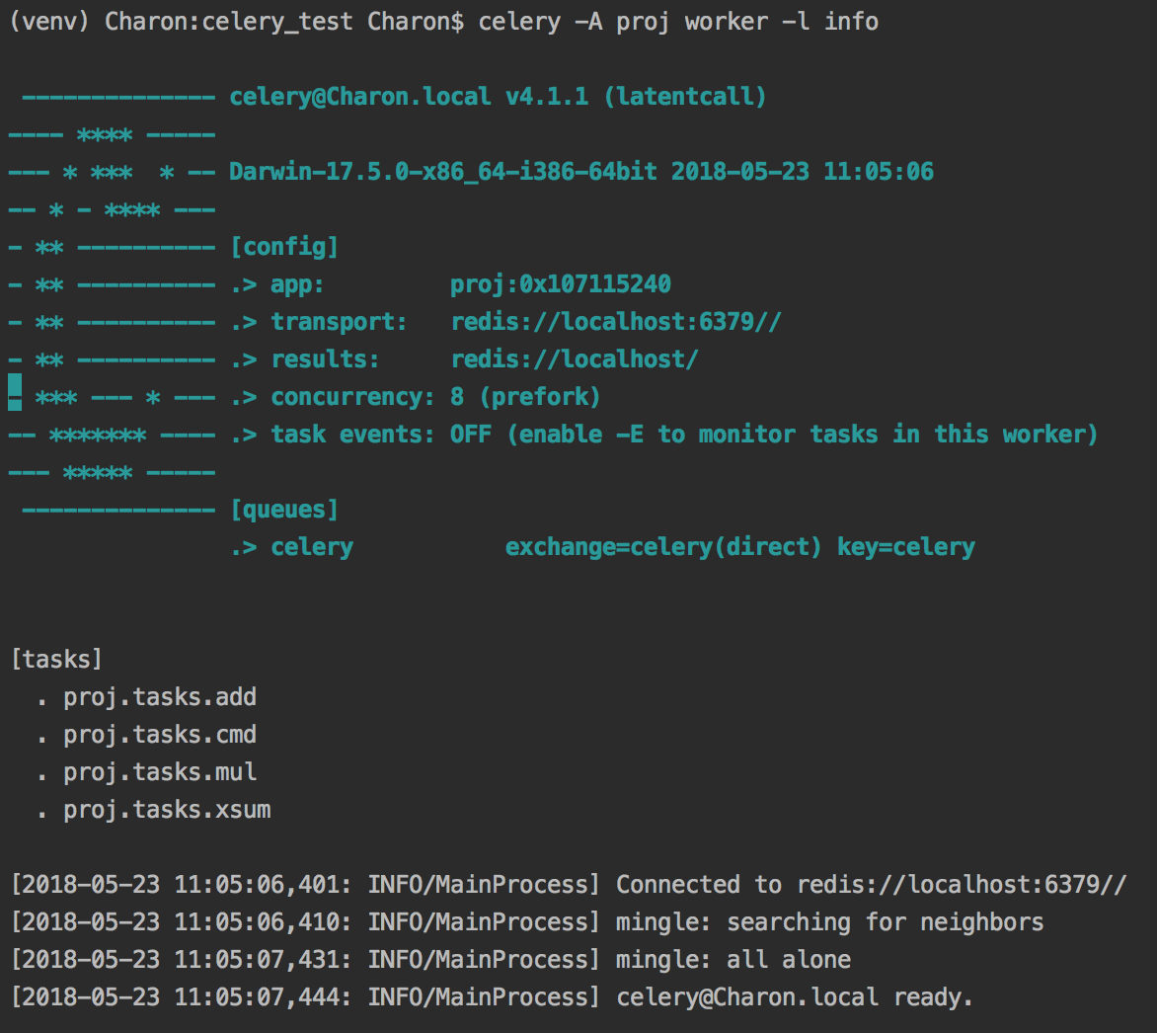
Task: Click the [config] section header
Action: (283, 247)
